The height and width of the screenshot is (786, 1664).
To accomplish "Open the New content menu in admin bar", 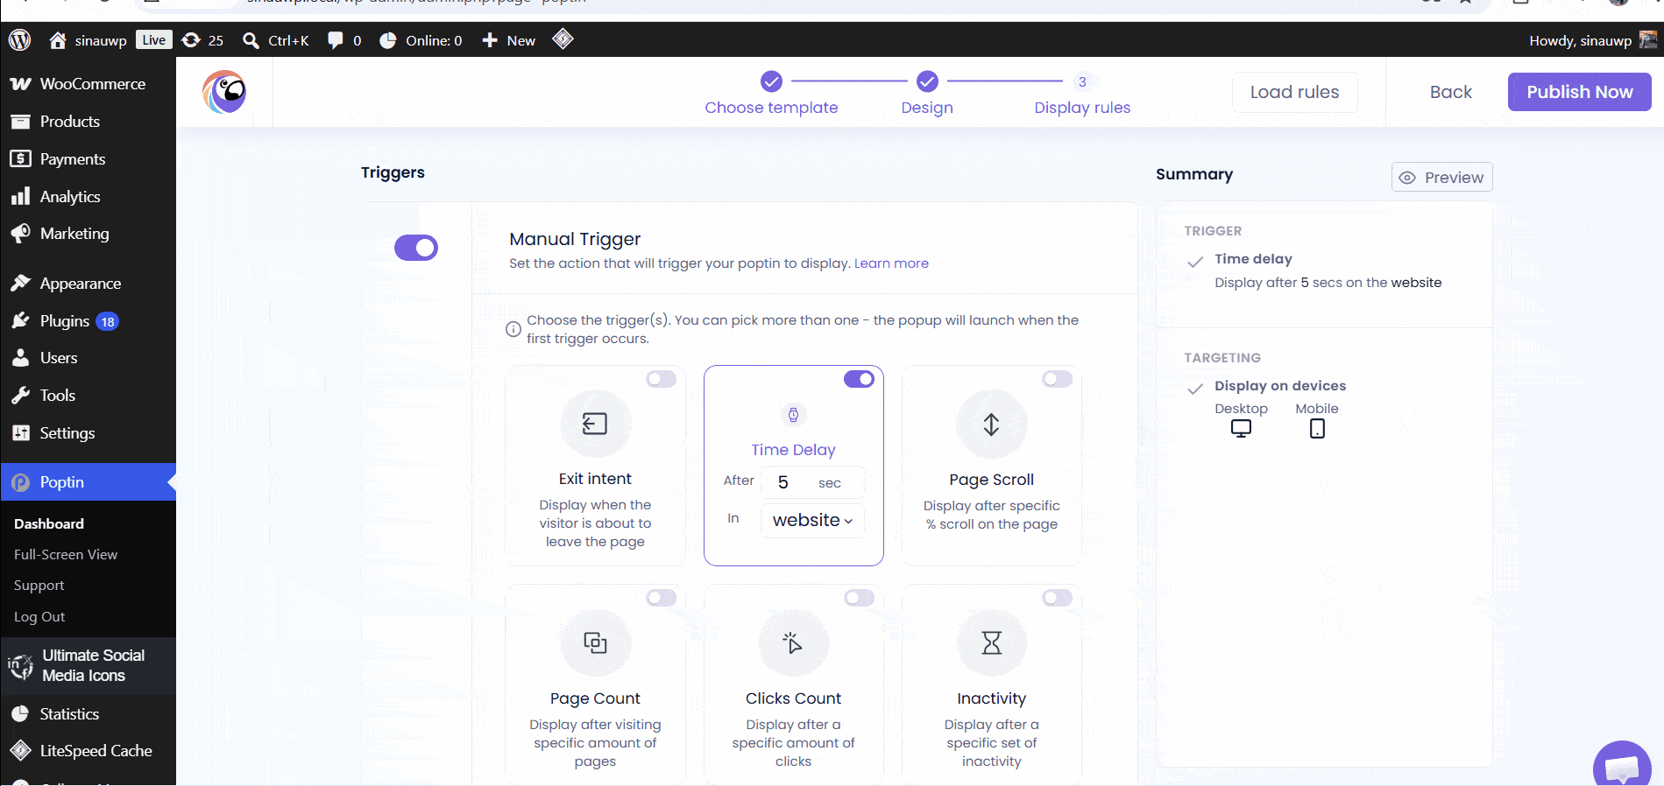I will (x=509, y=40).
